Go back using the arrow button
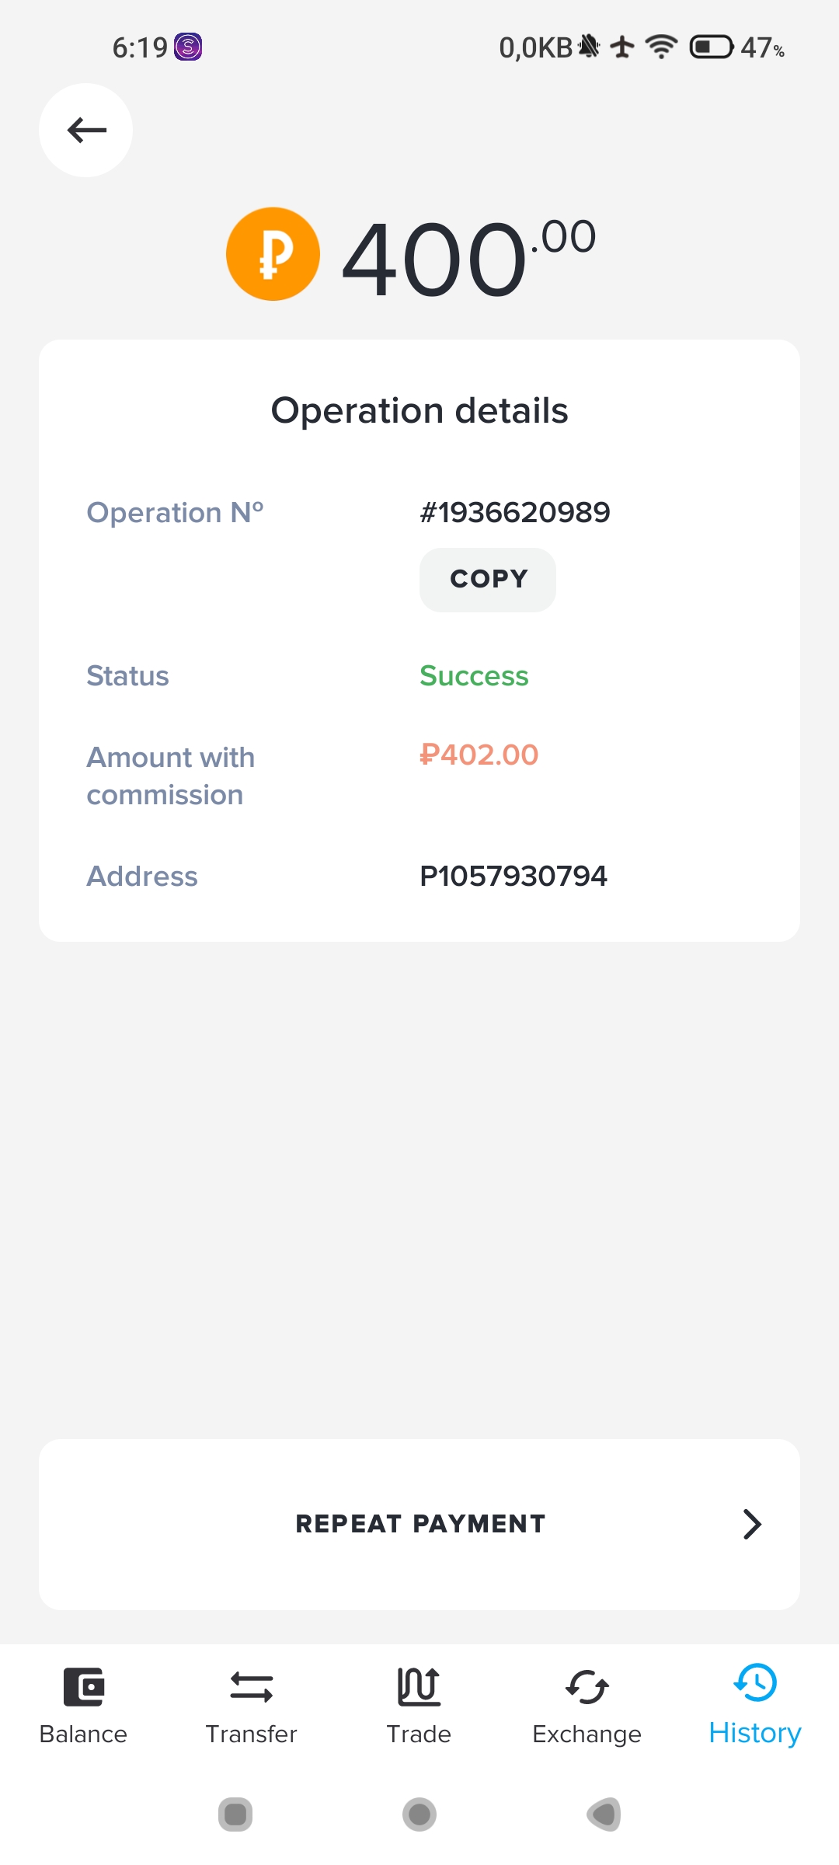 click(x=85, y=130)
